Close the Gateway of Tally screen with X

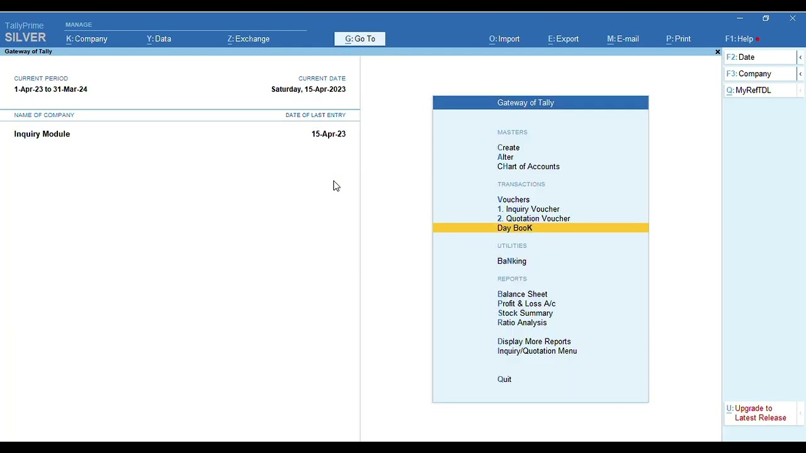[717, 52]
